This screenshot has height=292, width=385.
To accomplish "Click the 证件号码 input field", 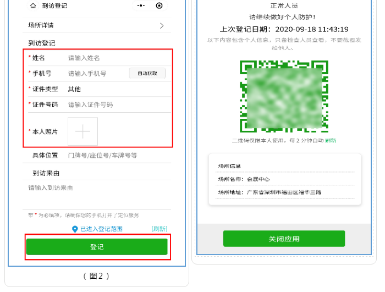I will click(119, 105).
